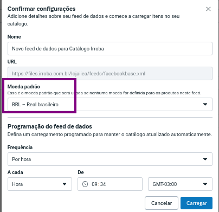Click the clock icon in time field
This screenshot has height=212, width=219.
85,184
